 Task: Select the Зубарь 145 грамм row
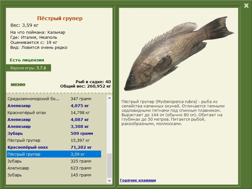(54, 175)
